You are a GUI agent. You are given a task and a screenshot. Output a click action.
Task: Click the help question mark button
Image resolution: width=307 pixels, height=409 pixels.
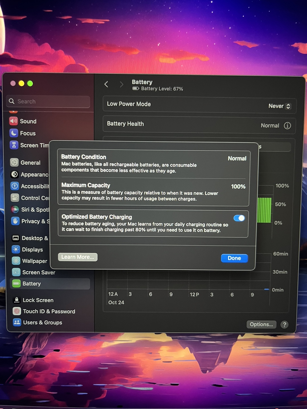click(284, 325)
